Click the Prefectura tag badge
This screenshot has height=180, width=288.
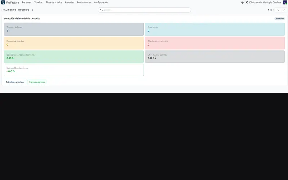pyautogui.click(x=280, y=19)
